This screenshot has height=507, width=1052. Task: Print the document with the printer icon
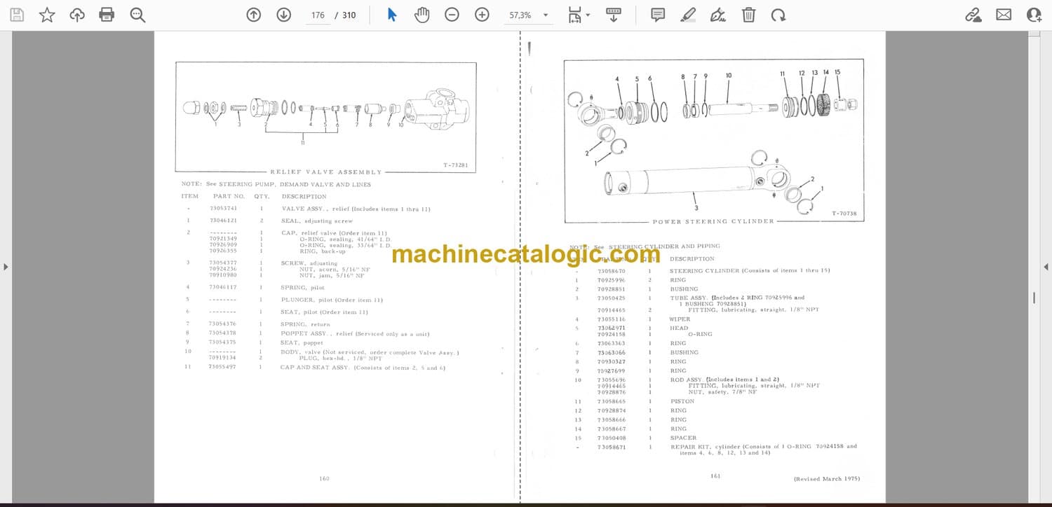107,15
